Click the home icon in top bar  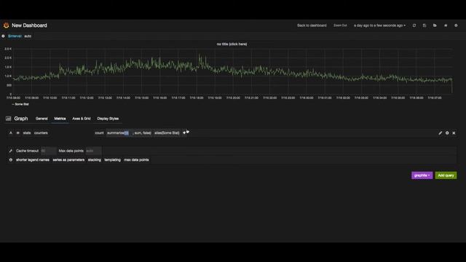click(446, 25)
